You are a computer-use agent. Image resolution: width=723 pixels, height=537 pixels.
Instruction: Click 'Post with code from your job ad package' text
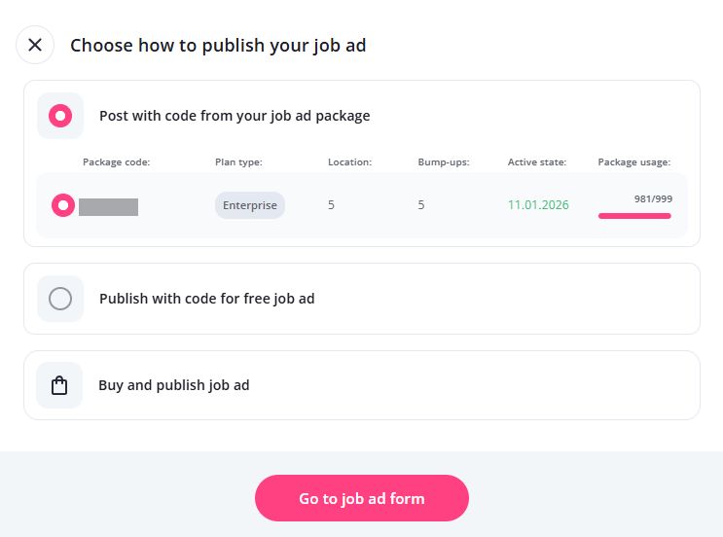(235, 116)
